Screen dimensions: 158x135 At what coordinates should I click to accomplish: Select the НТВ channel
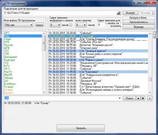[x=23, y=42]
